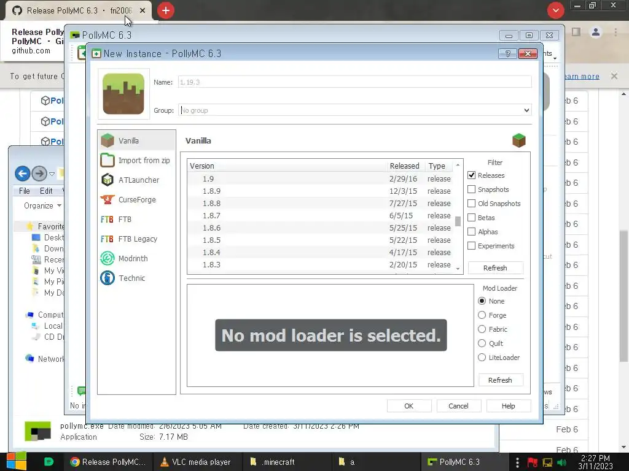The image size is (629, 471).
Task: Click version list scroll down arrow
Action: 458,269
